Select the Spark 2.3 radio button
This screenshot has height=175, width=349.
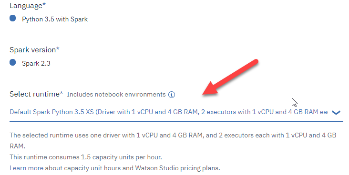(x=13, y=62)
